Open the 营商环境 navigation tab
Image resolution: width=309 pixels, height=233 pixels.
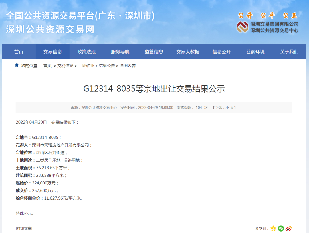tap(255, 52)
